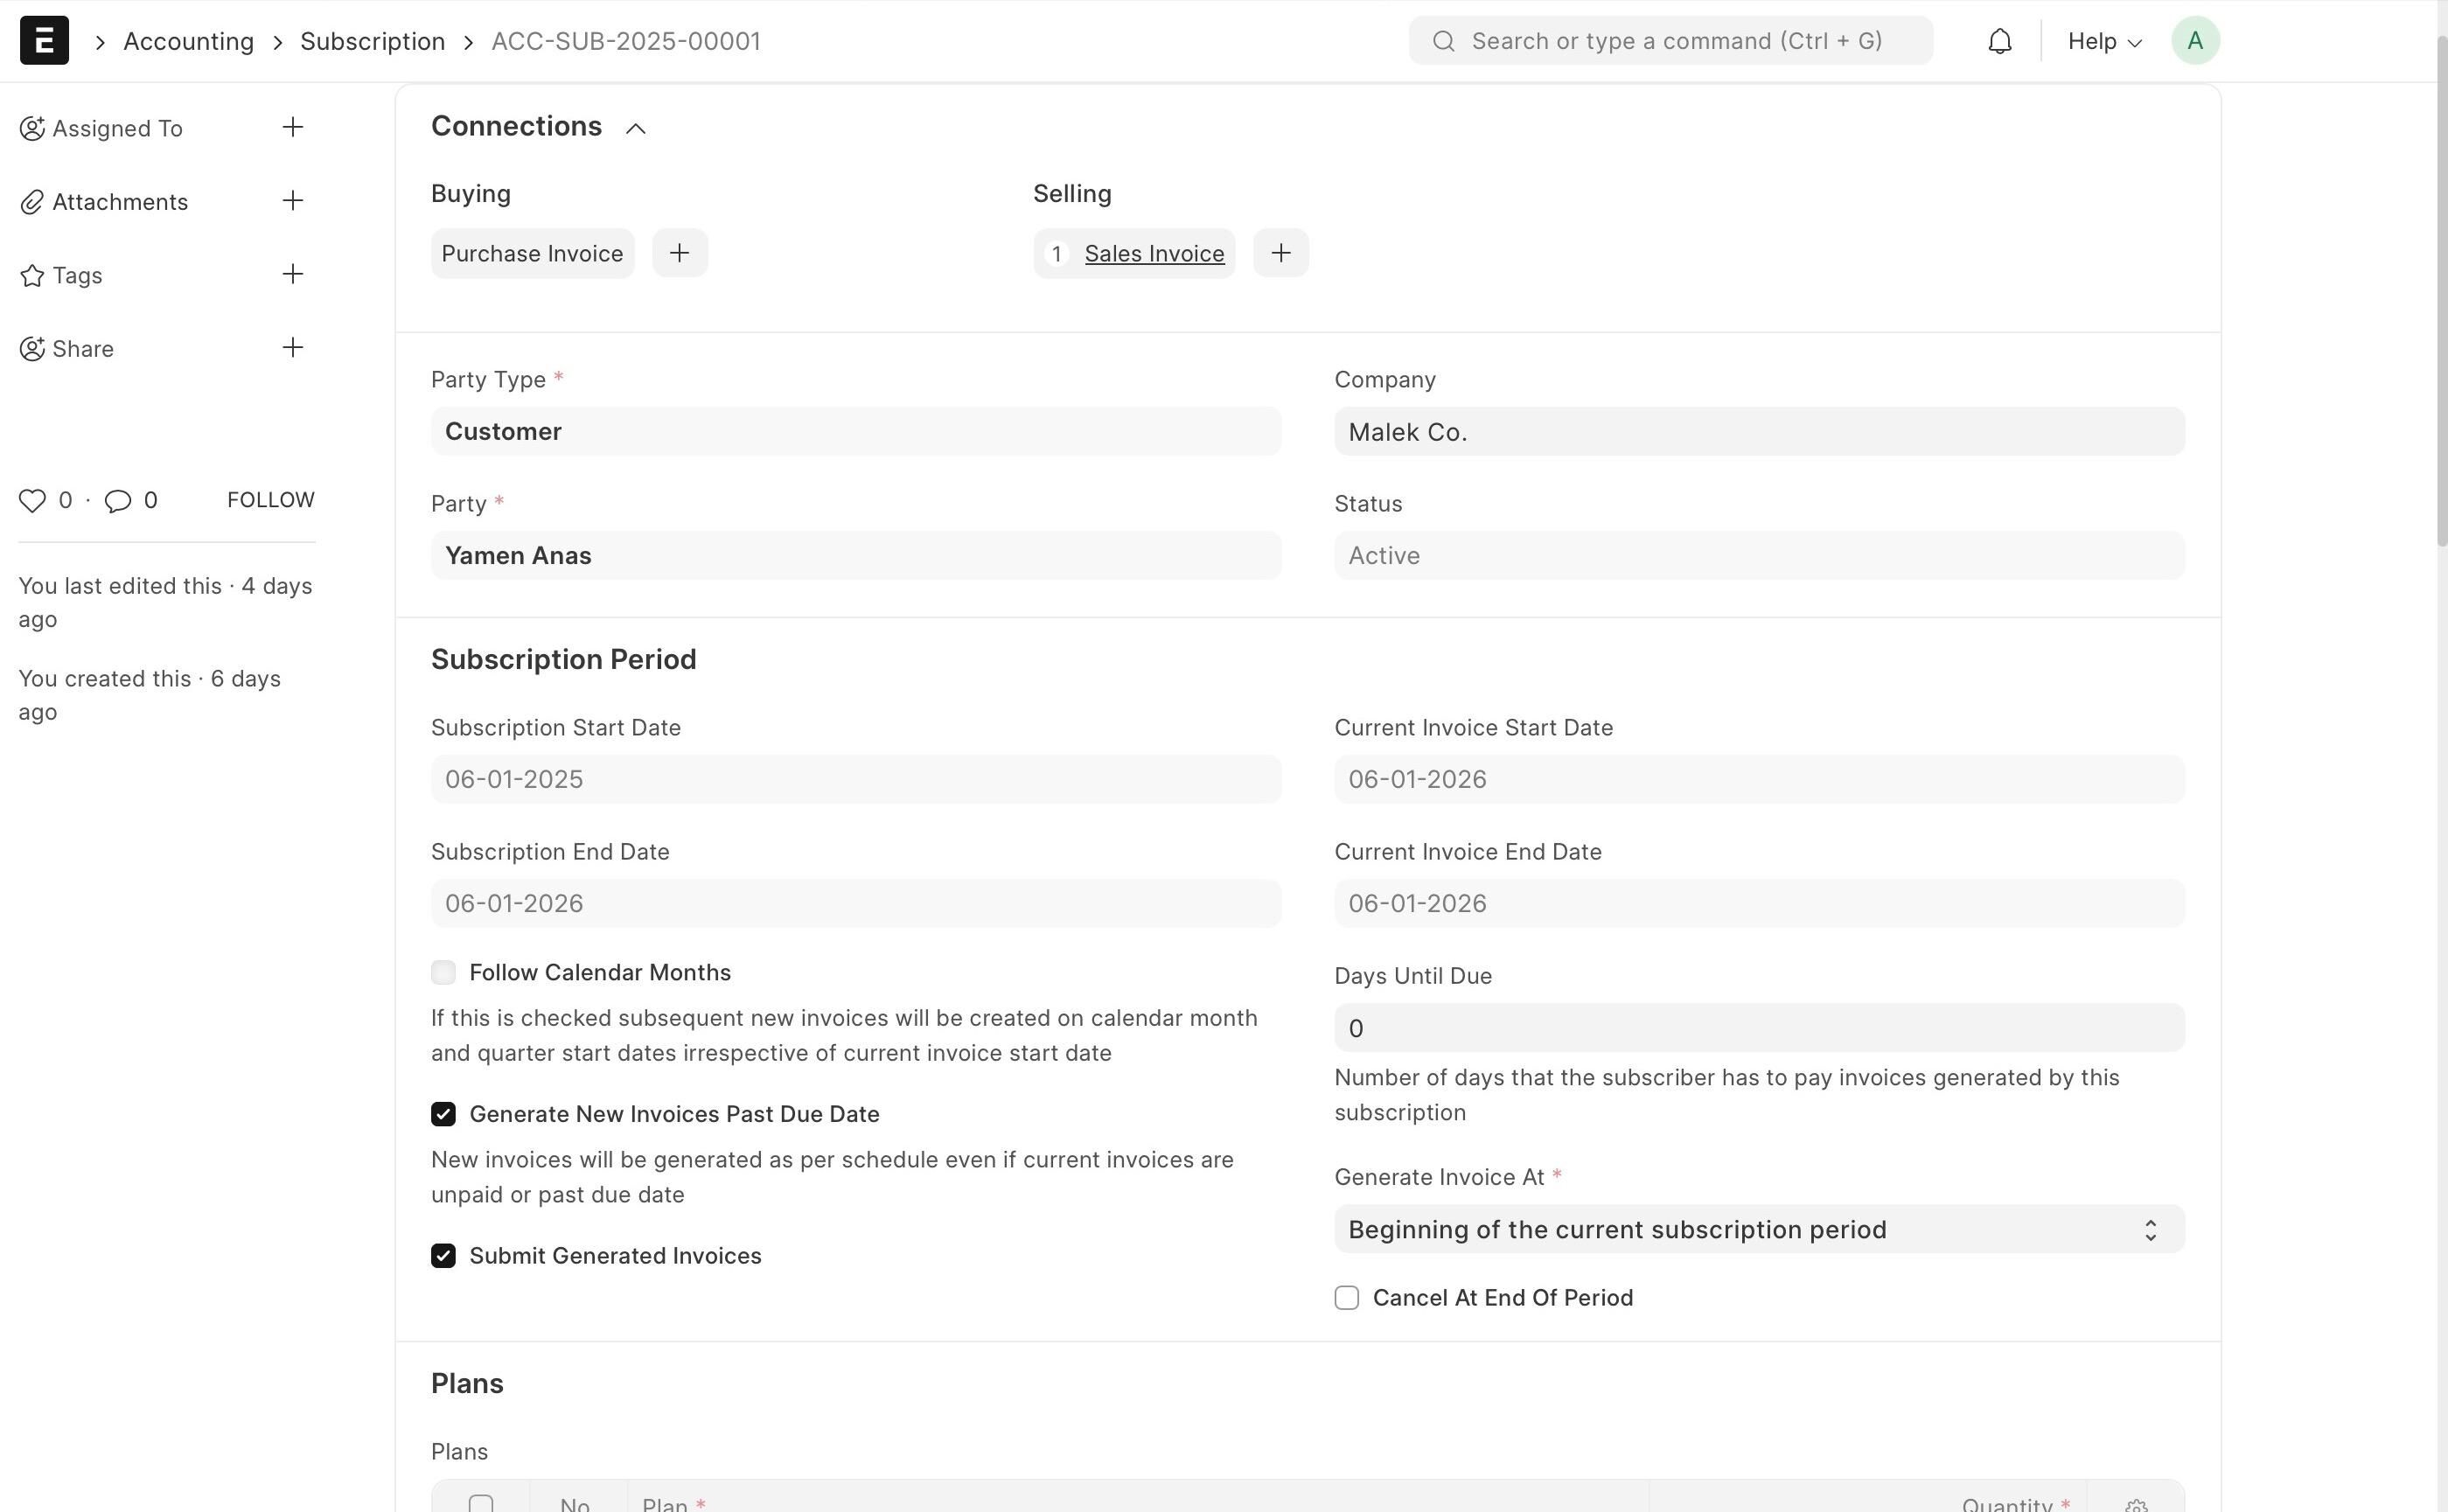The image size is (2448, 1512).
Task: Uncheck Submit Generated Invoices
Action: pos(443,1256)
